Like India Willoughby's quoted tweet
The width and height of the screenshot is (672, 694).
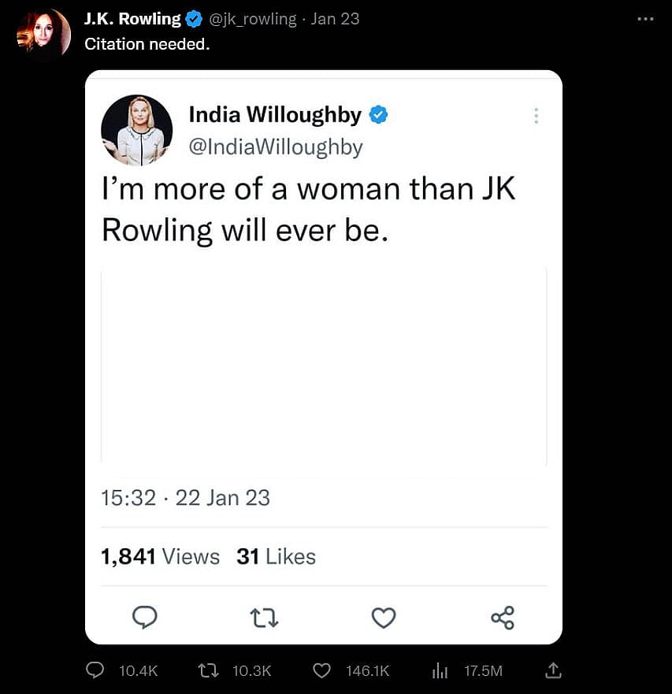point(384,618)
